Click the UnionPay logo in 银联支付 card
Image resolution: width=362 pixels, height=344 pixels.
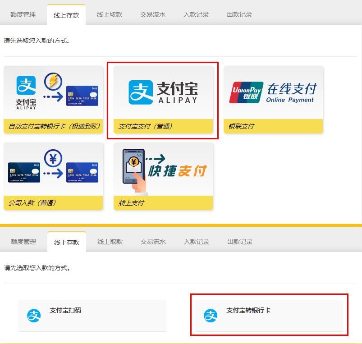click(246, 92)
